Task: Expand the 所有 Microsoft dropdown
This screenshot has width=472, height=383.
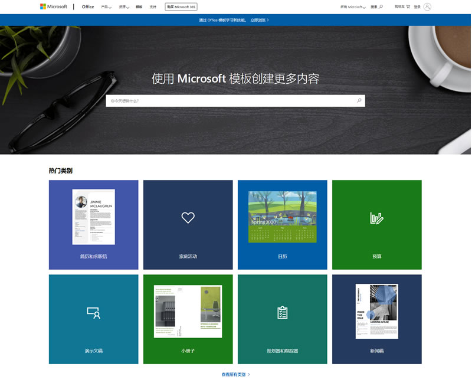Action: point(353,7)
